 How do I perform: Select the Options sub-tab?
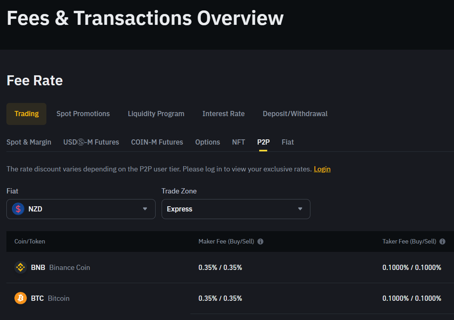(x=207, y=142)
